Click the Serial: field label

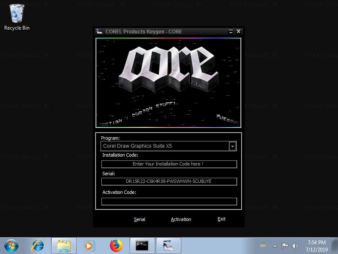point(109,174)
